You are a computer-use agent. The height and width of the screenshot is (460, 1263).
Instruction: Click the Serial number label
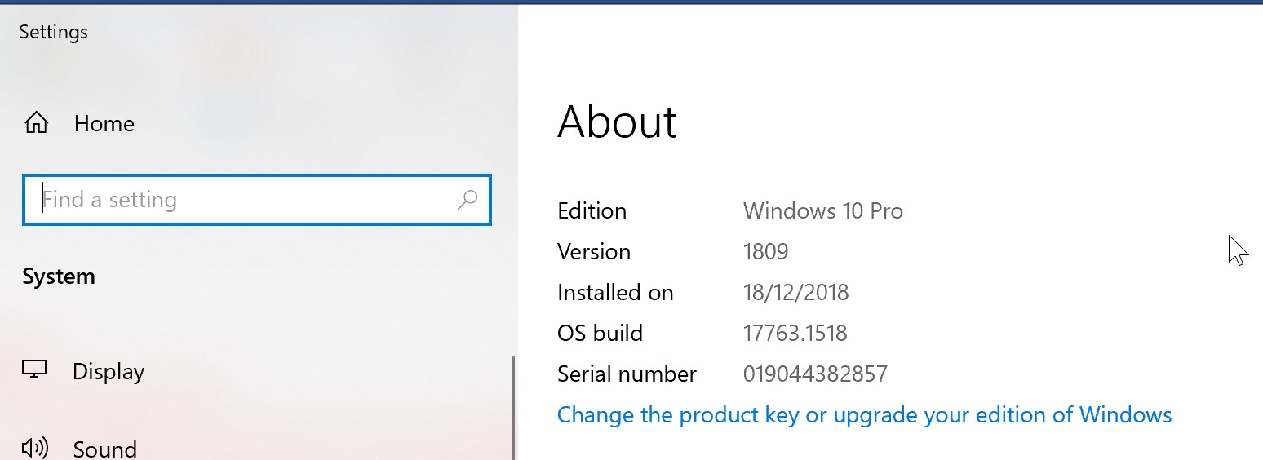(x=627, y=374)
